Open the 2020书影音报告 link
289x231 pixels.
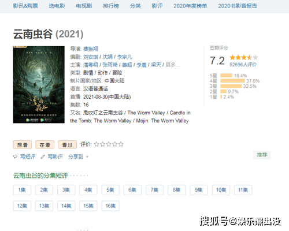238,6
